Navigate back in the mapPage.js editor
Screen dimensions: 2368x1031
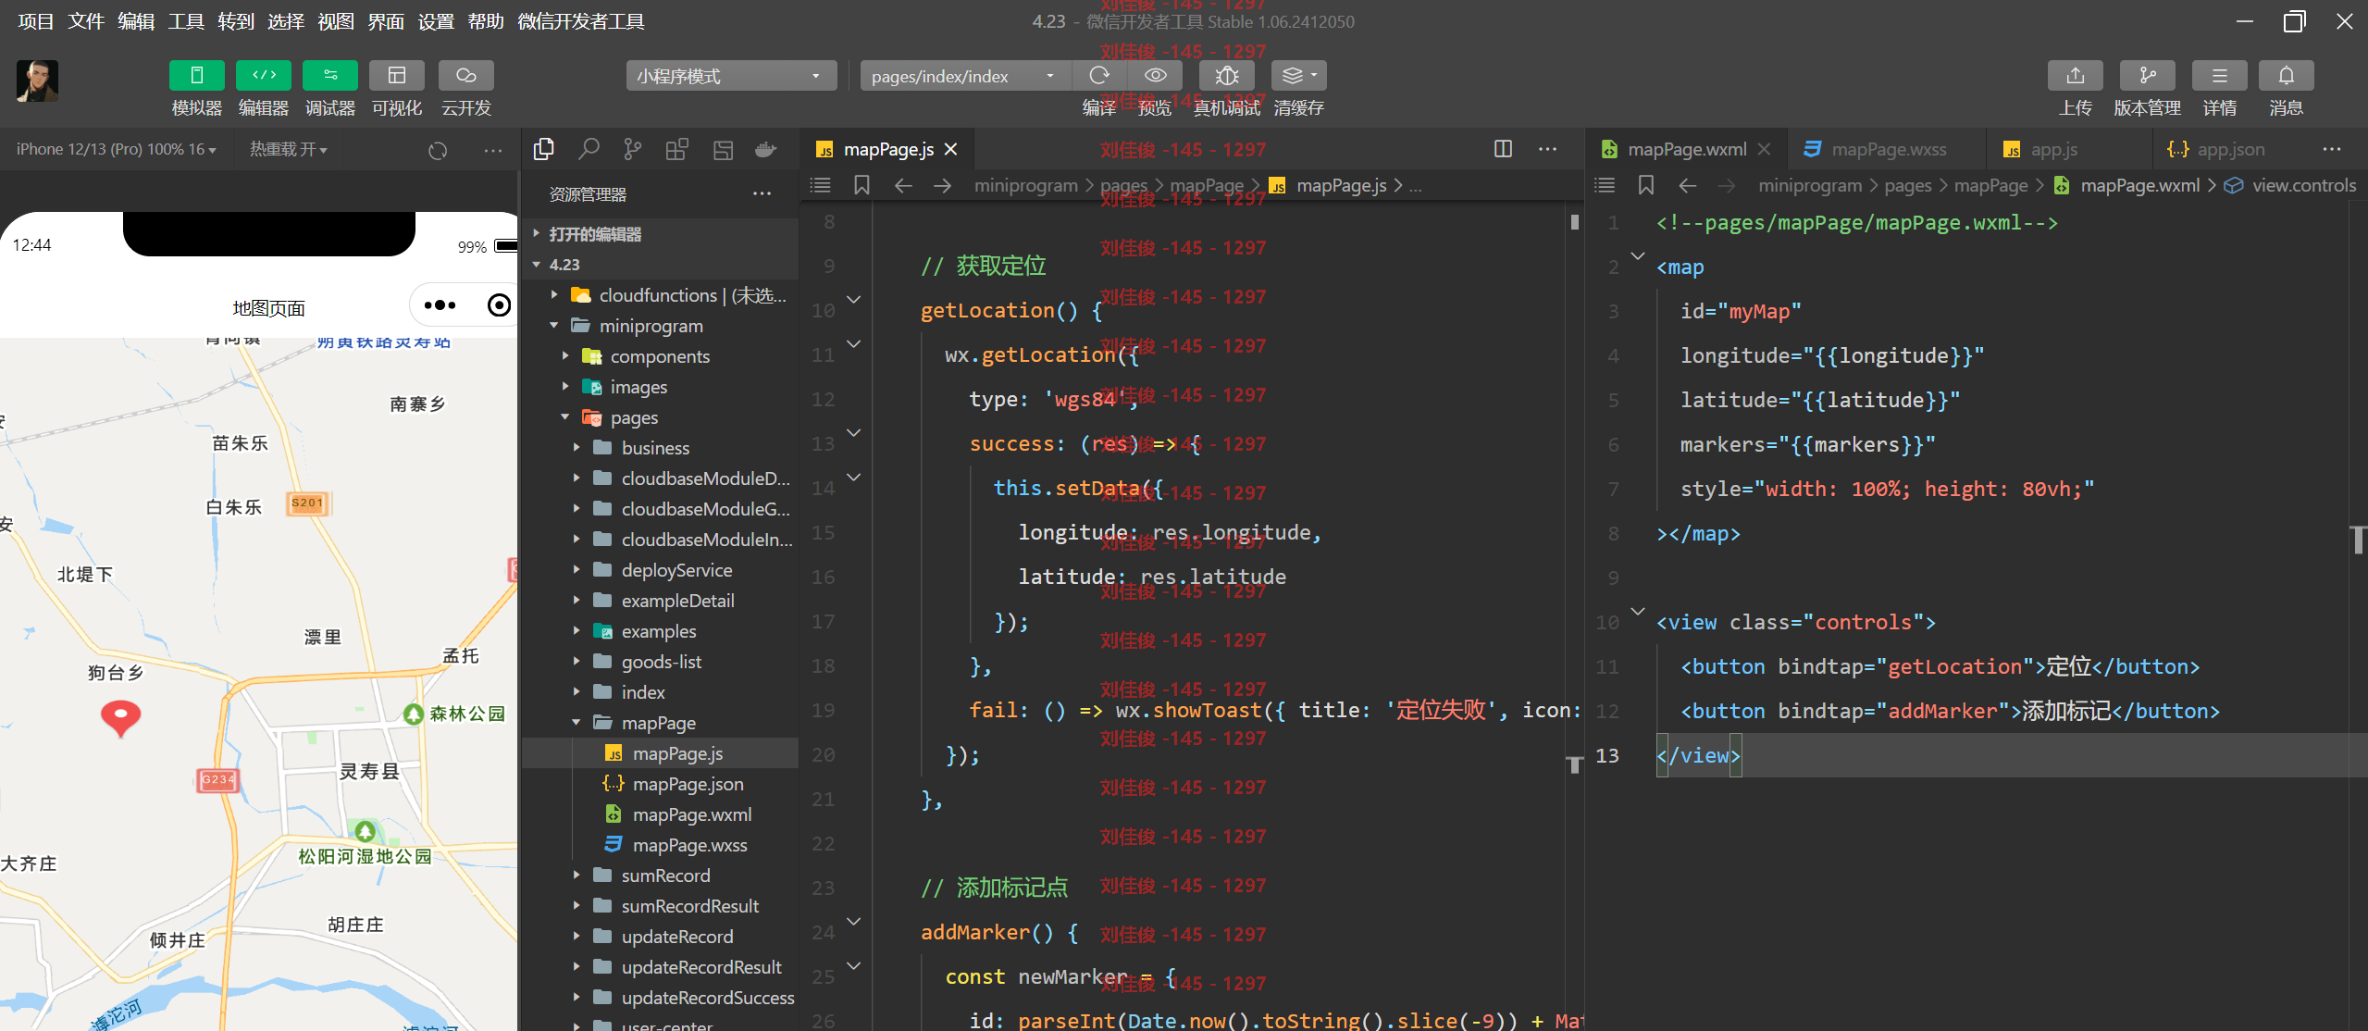903,185
